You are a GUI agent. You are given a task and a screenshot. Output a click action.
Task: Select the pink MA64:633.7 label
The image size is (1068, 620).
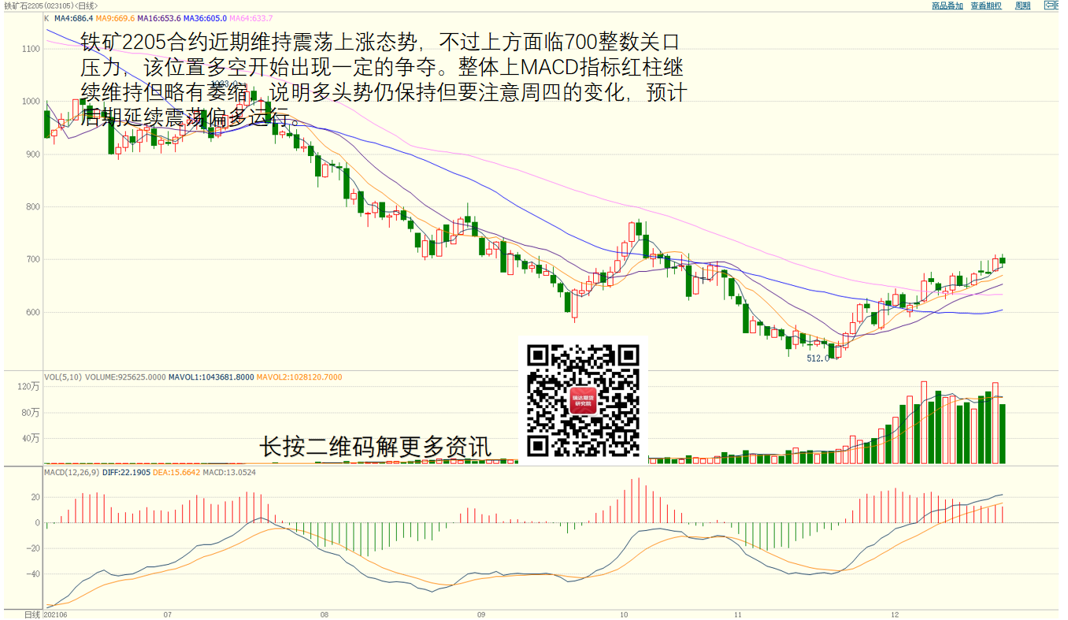pos(251,18)
